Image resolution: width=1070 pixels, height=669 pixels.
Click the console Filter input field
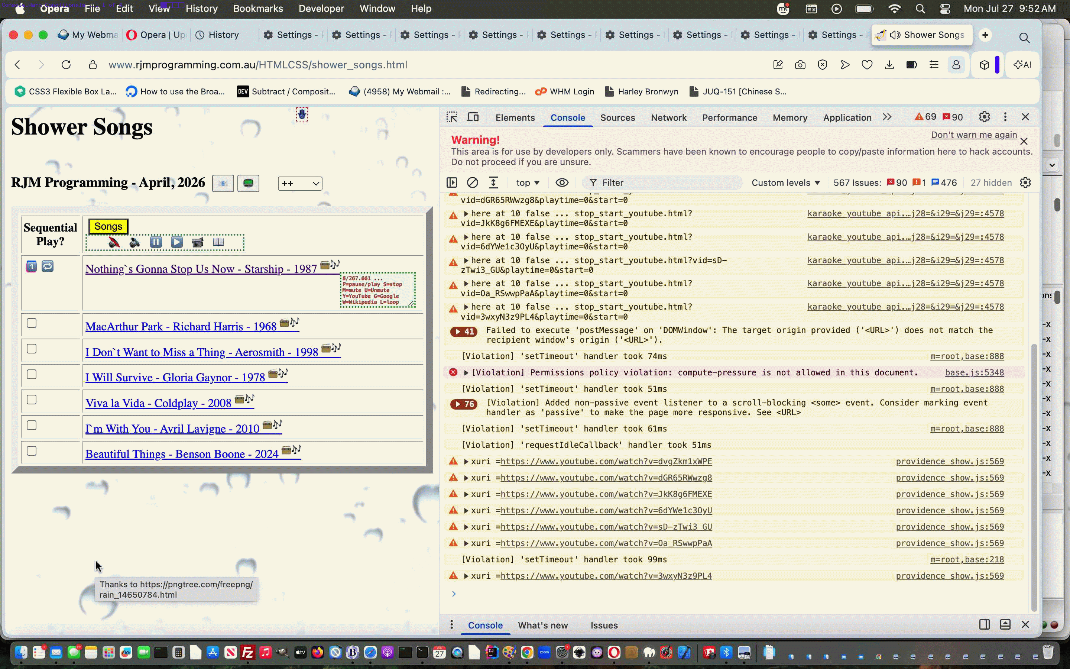point(662,183)
